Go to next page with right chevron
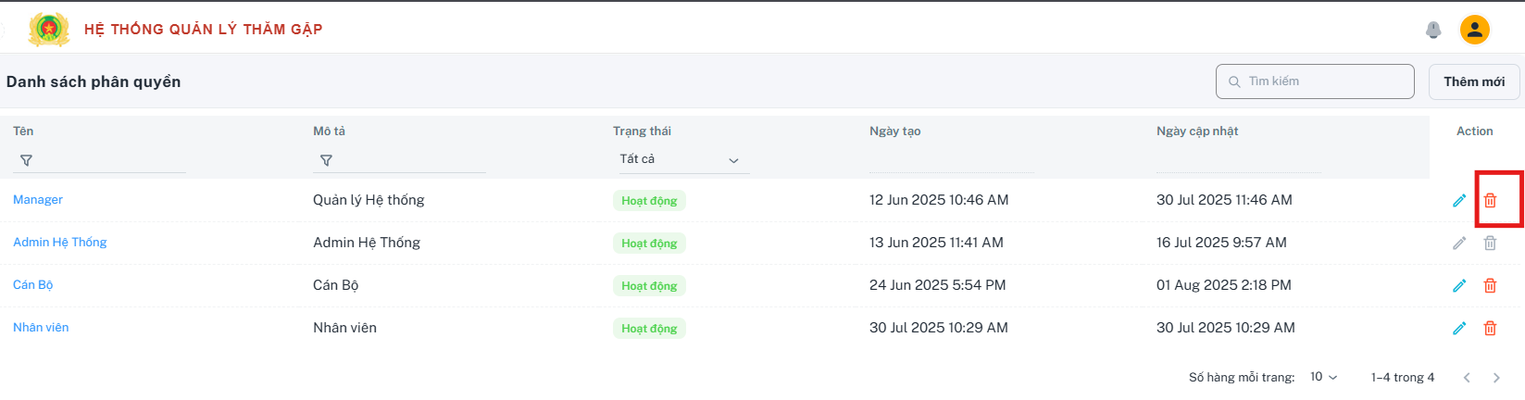The width and height of the screenshot is (1525, 400). pos(1496,378)
